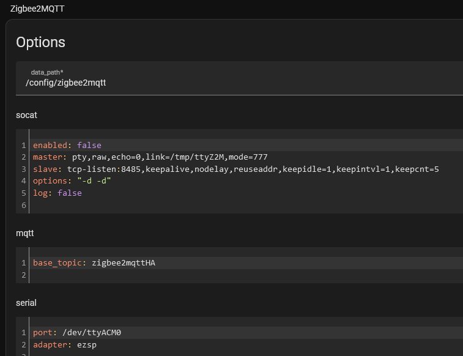This screenshot has height=356, width=463.
Task: Click line number 1 in socat gutter
Action: (x=24, y=145)
